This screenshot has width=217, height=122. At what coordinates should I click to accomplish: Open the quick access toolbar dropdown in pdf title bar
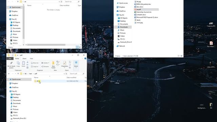tap(18, 55)
